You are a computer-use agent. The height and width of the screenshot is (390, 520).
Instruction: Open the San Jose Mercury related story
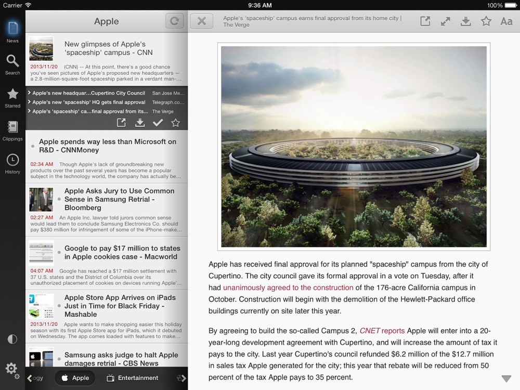(x=106, y=93)
